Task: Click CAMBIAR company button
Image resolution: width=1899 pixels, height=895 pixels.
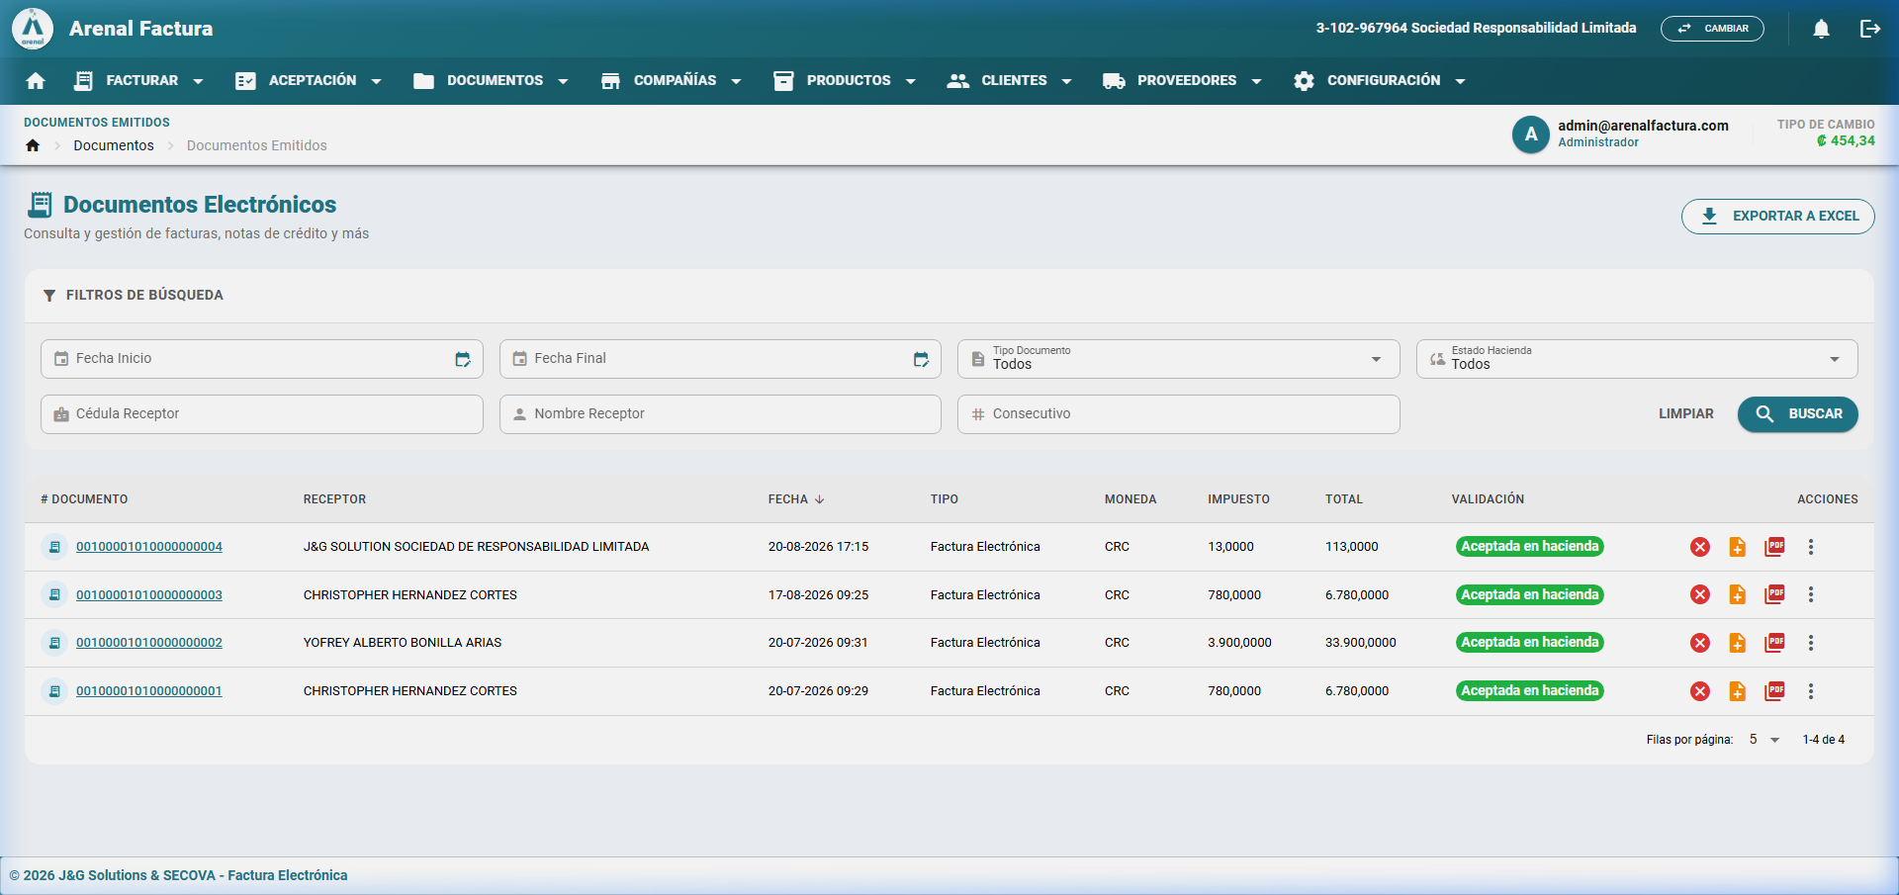Action: pyautogui.click(x=1712, y=29)
